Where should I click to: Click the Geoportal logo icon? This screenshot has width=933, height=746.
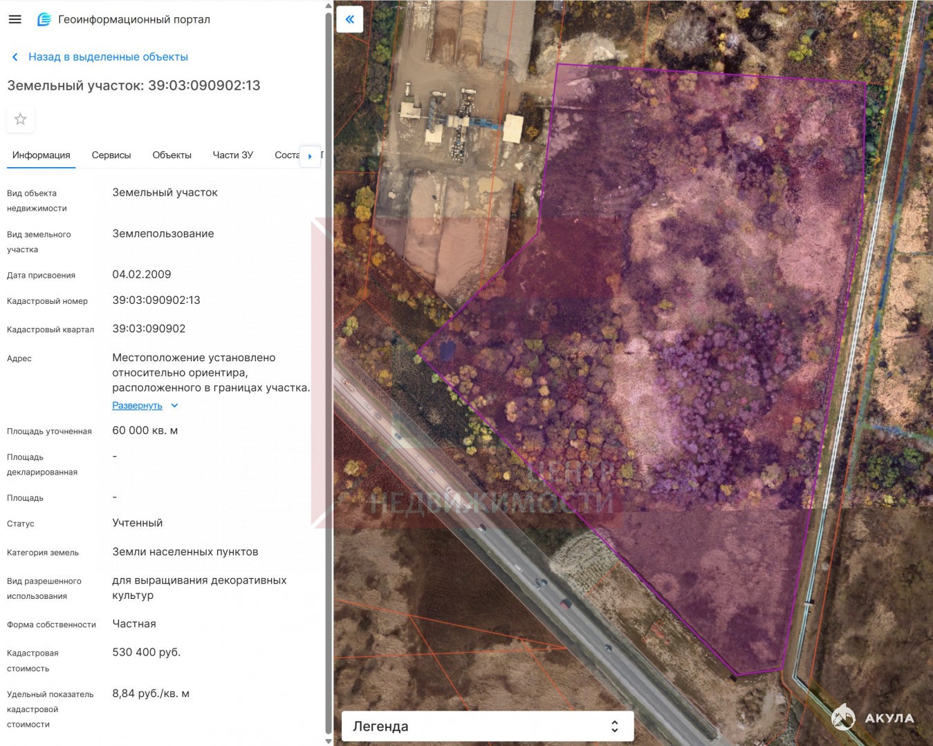44,19
